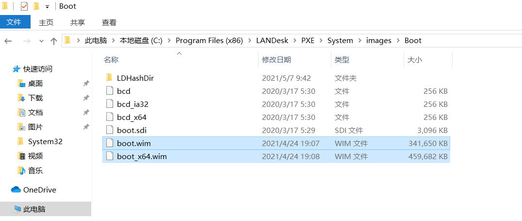Click the OneDrive cloud icon in sidebar

tap(16, 190)
